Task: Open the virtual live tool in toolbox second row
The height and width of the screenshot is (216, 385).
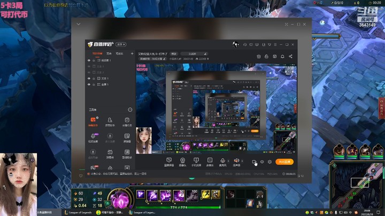Action: point(110,138)
